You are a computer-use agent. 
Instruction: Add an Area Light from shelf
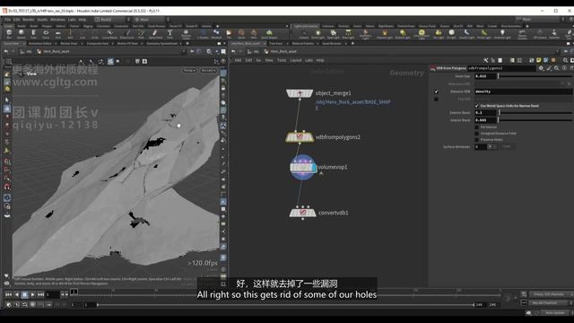pos(348,34)
